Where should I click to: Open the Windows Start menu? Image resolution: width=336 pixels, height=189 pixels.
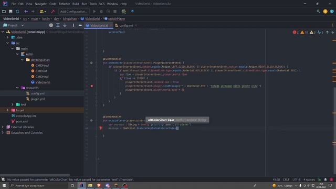[4, 185]
